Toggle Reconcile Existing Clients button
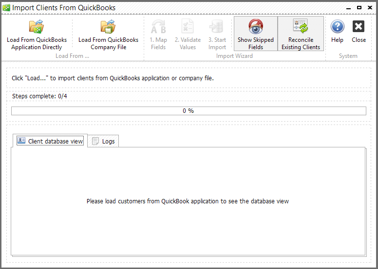Image resolution: width=378 pixels, height=269 pixels. coord(301,34)
